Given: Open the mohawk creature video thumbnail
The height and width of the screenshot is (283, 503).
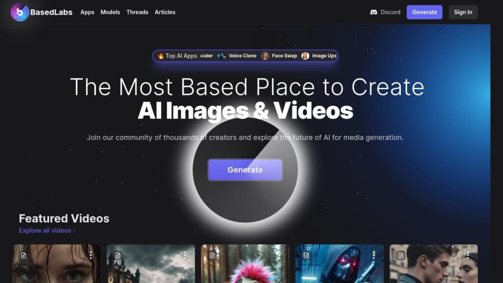Looking at the screenshot, I should point(244,268).
